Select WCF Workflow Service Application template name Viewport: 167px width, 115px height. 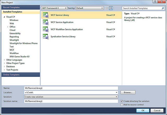tap(67, 29)
